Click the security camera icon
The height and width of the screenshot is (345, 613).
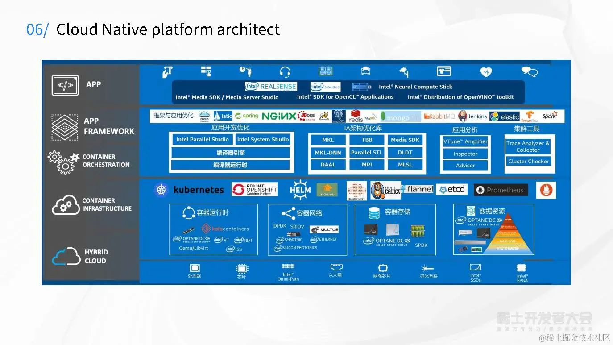coord(404,71)
